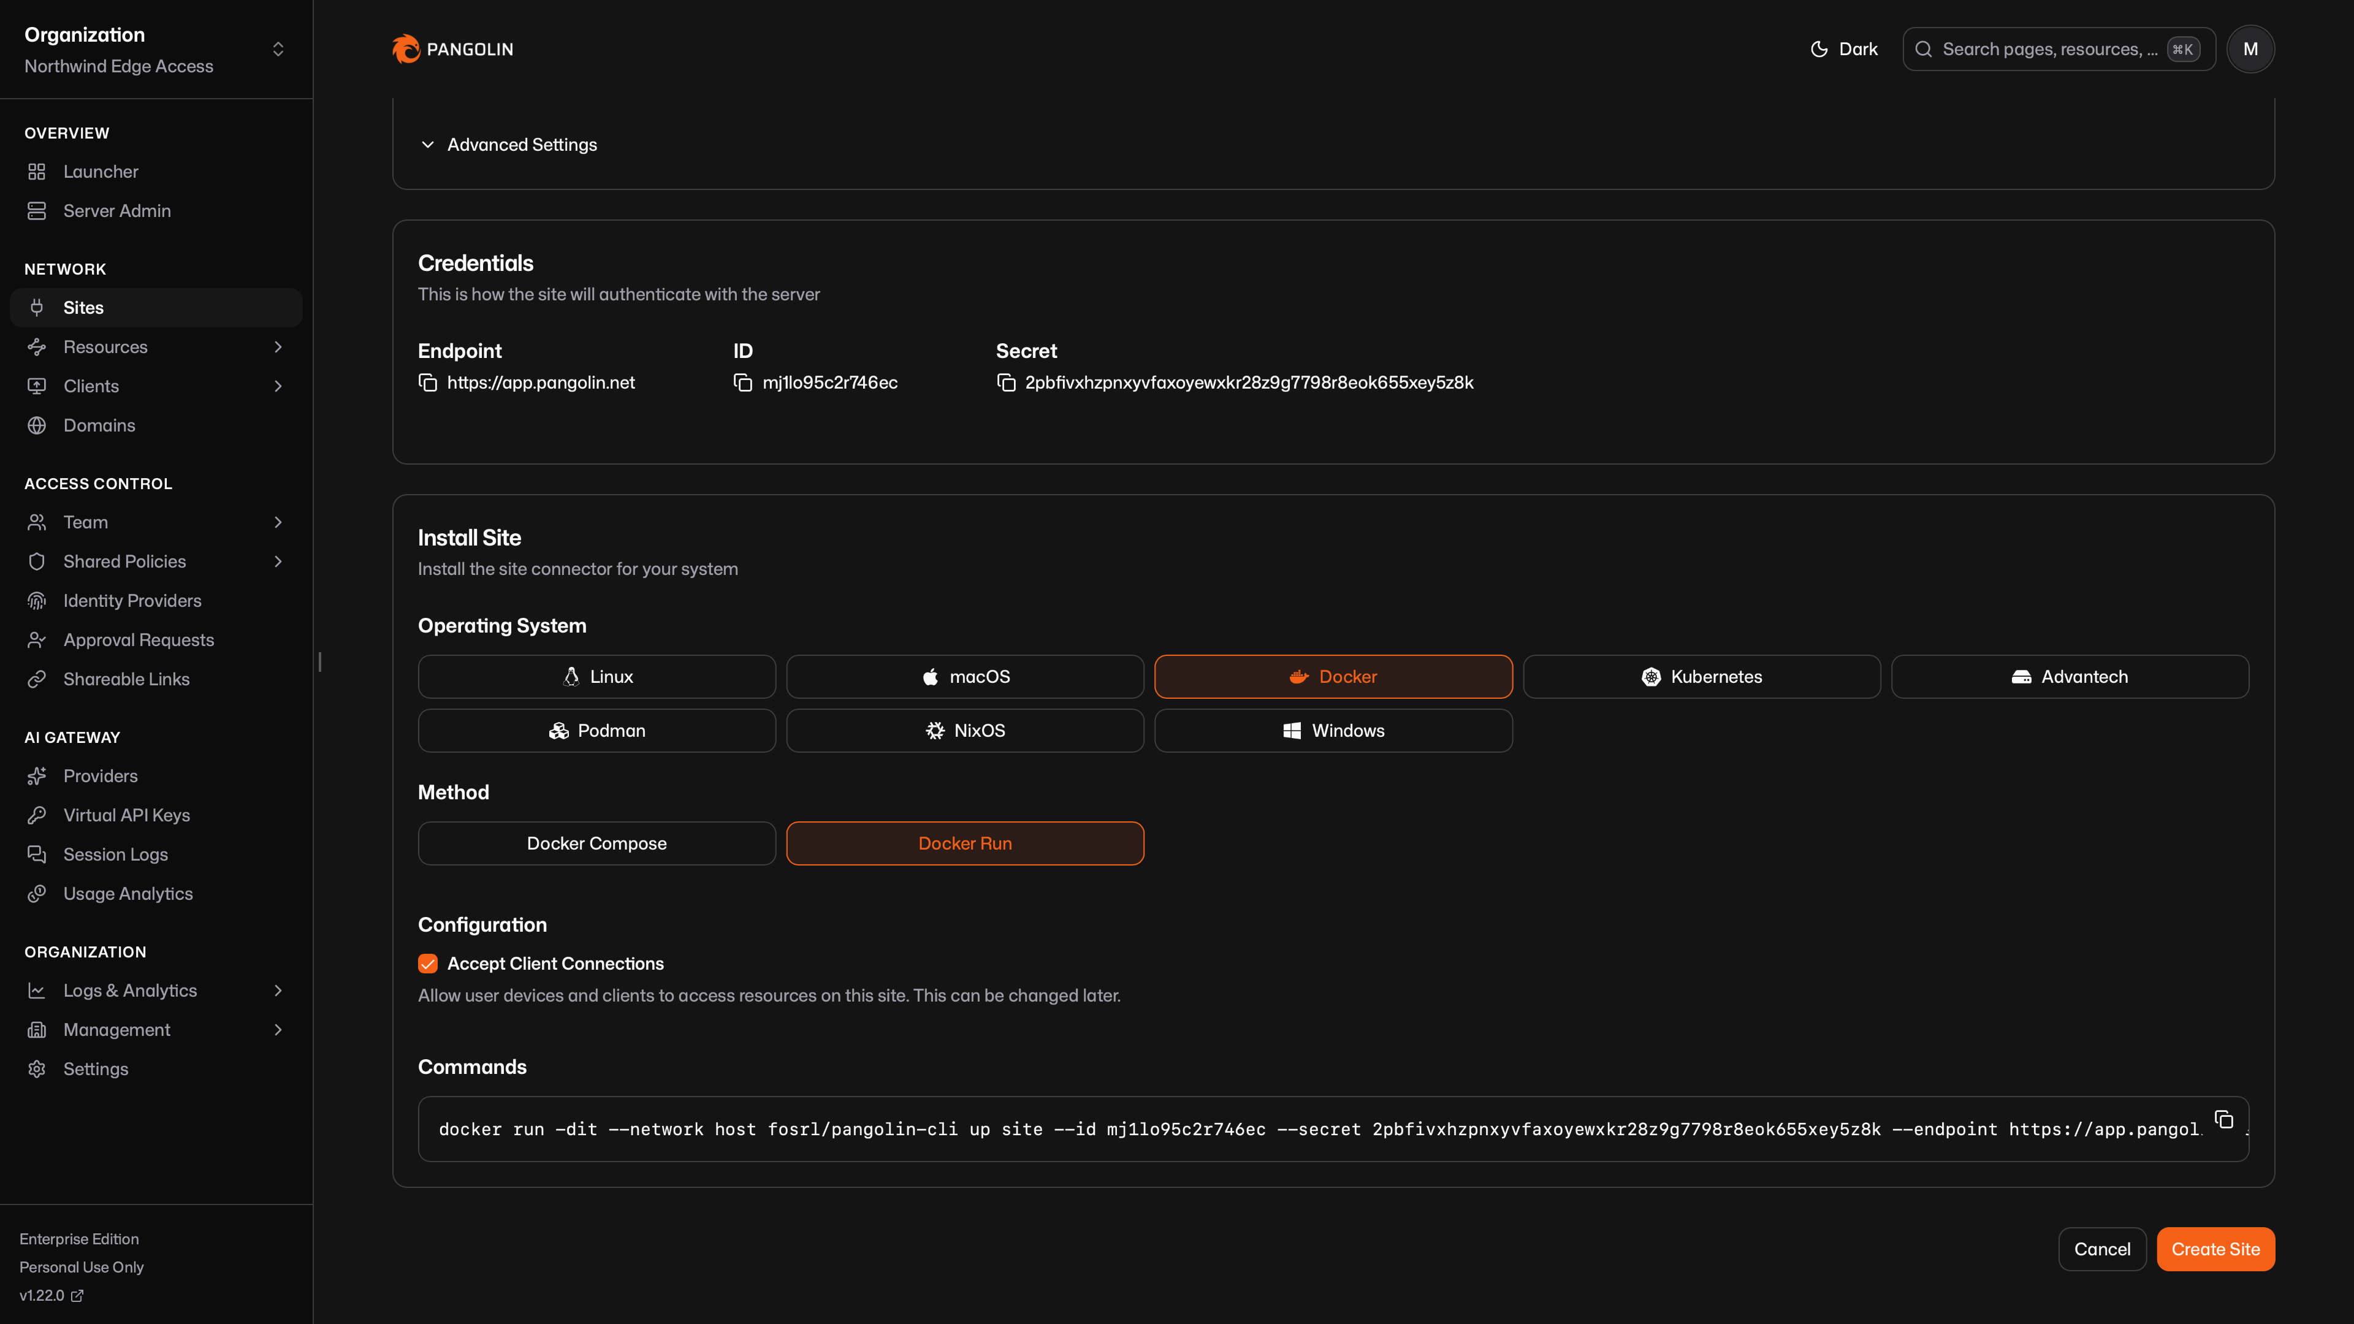Expand the Logs & Analytics chevron
The image size is (2354, 1324).
[278, 991]
